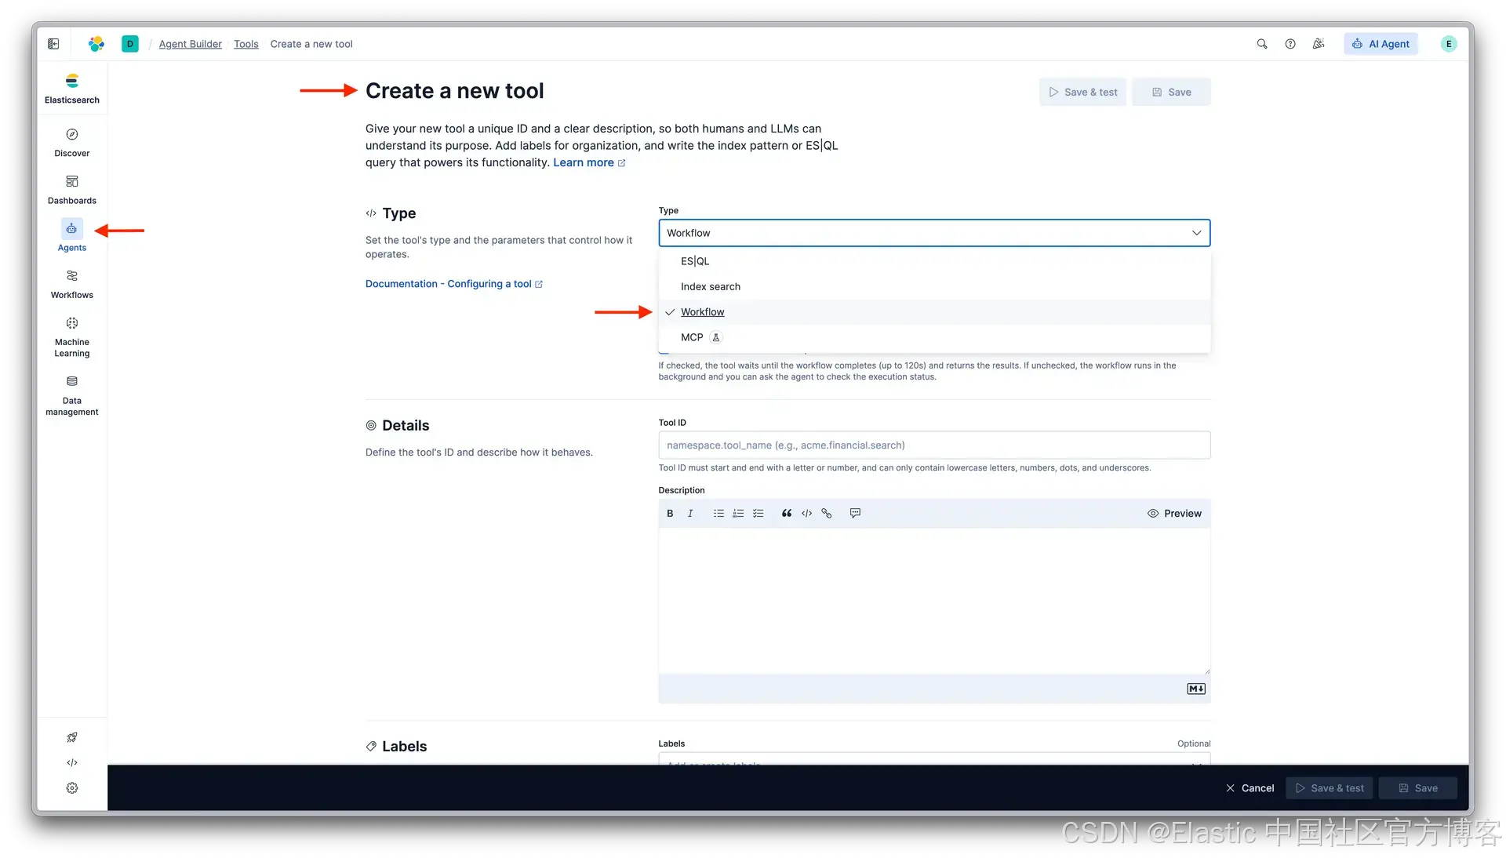Select ES|QL from the type list

(x=695, y=261)
